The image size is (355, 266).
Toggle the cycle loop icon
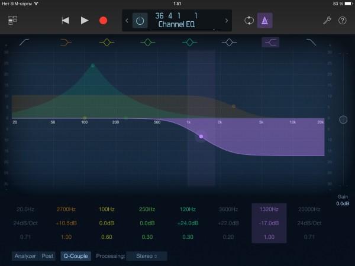coord(249,20)
